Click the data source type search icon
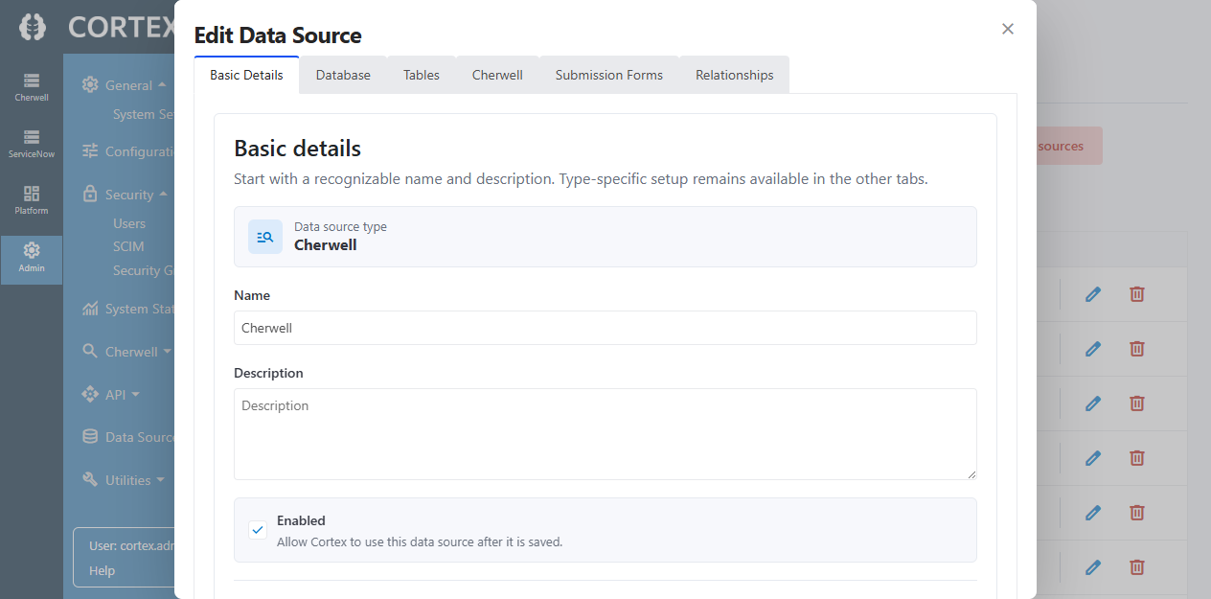 265,237
